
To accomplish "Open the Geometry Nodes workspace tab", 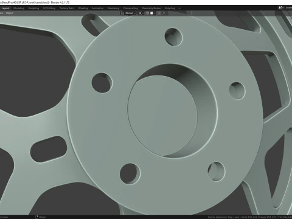I will [151, 9].
